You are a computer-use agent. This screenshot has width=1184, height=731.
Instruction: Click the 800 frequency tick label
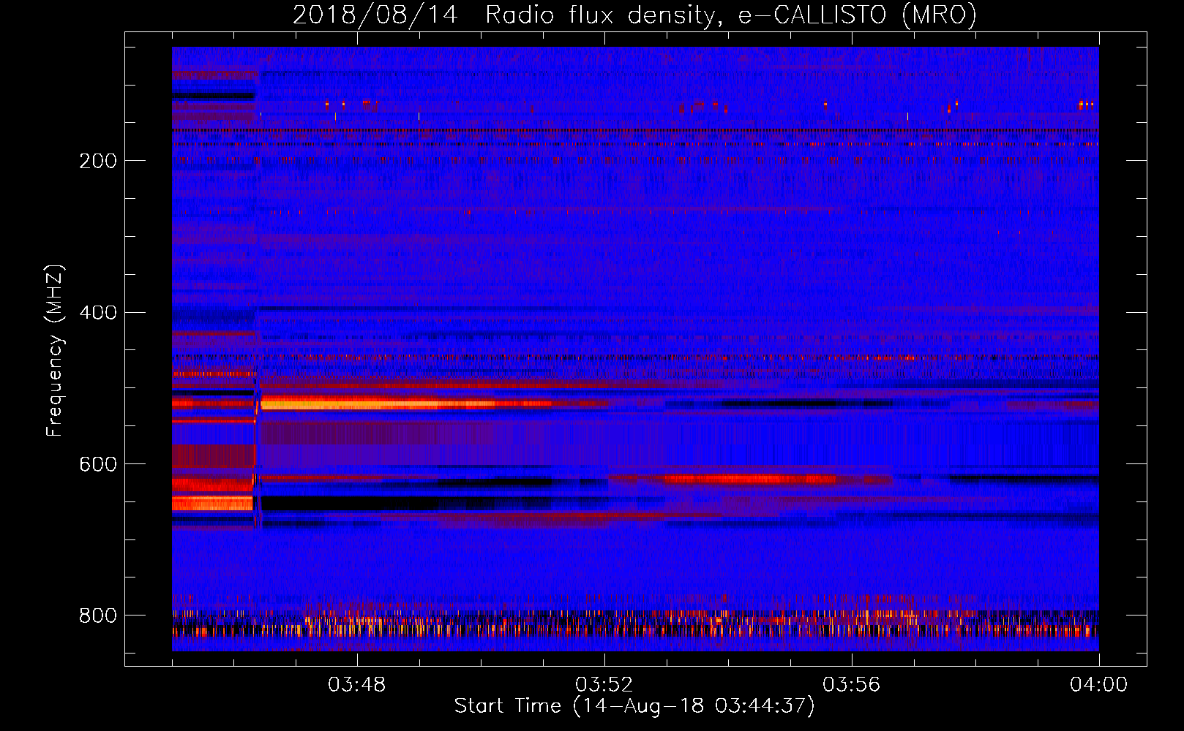click(x=98, y=616)
